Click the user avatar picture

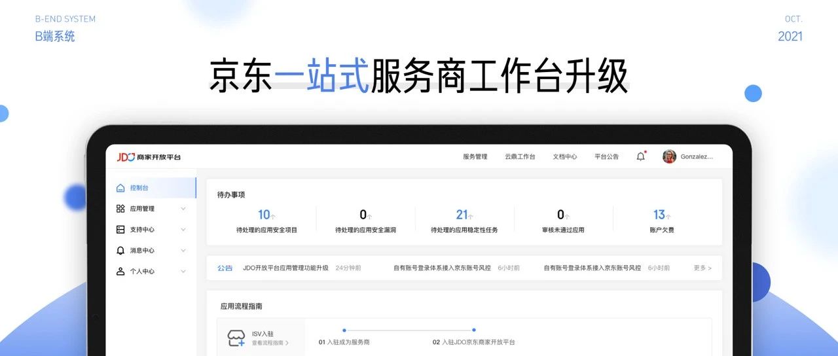tap(669, 156)
